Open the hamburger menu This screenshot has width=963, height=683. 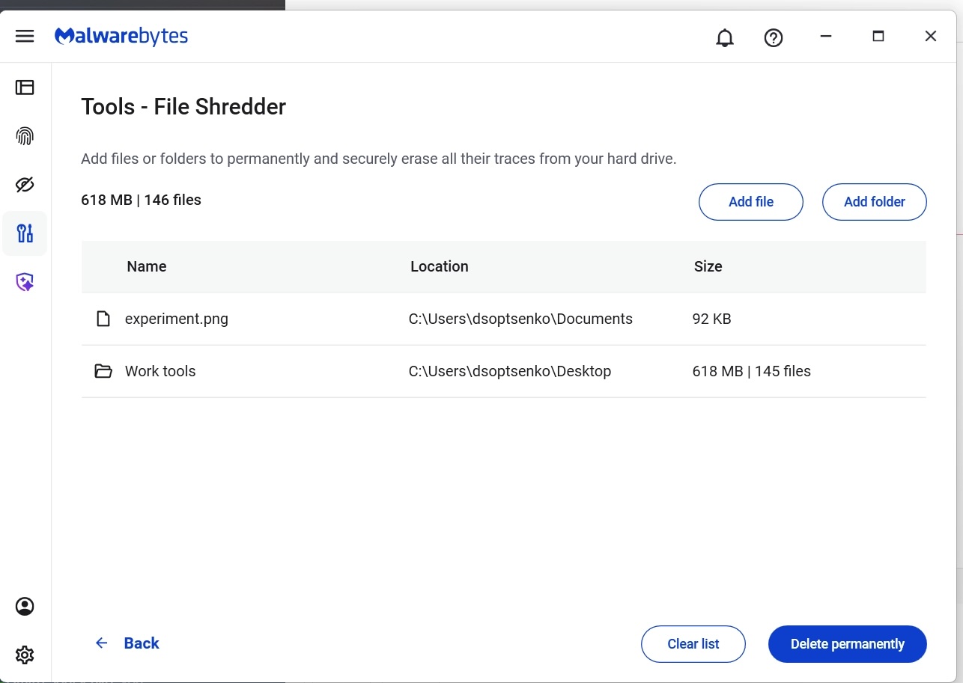click(x=25, y=36)
